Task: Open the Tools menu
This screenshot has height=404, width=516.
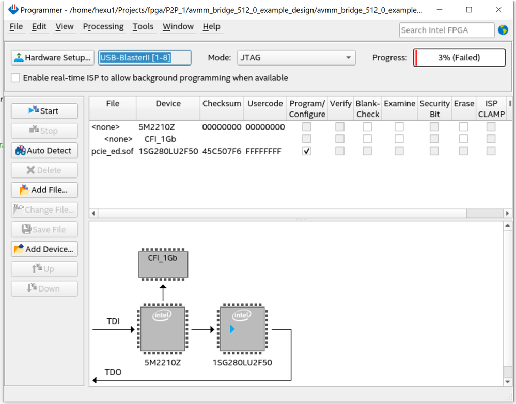Action: coord(143,26)
